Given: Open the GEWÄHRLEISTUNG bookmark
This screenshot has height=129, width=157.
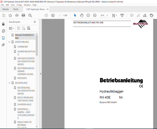Looking at the screenshot, I should tap(26, 53).
